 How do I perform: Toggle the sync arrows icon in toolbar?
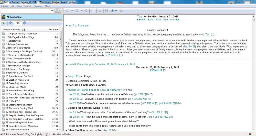pyautogui.click(x=121, y=11)
